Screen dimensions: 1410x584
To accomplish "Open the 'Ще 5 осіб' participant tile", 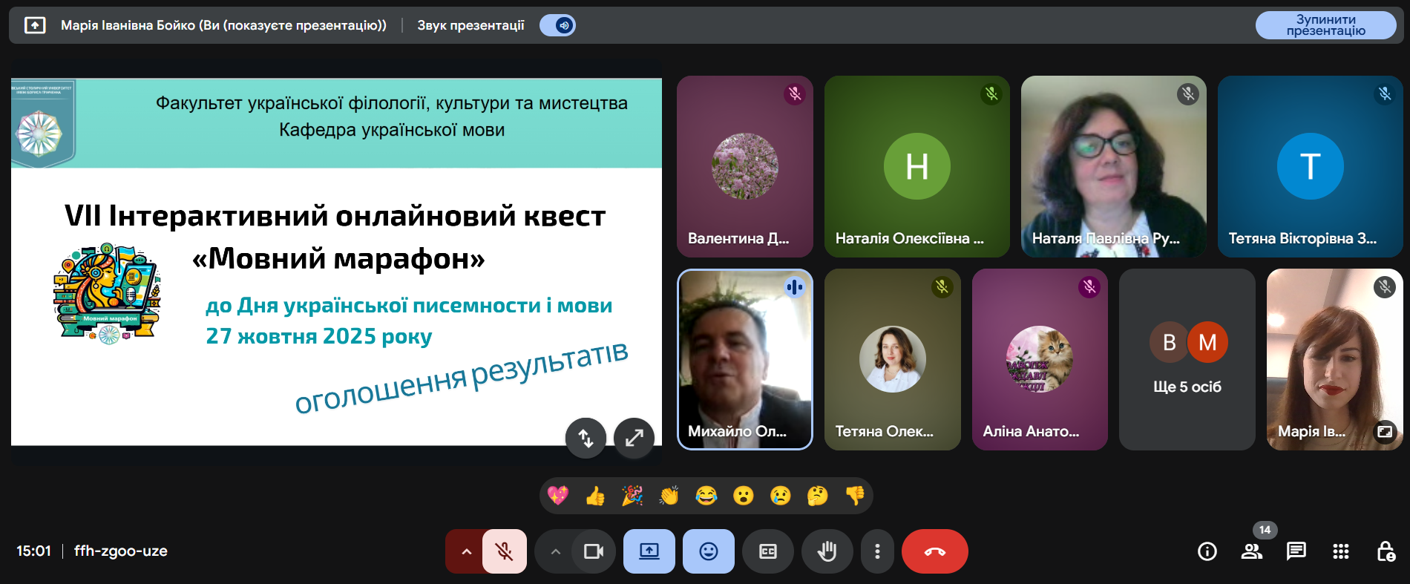I will click(x=1187, y=360).
